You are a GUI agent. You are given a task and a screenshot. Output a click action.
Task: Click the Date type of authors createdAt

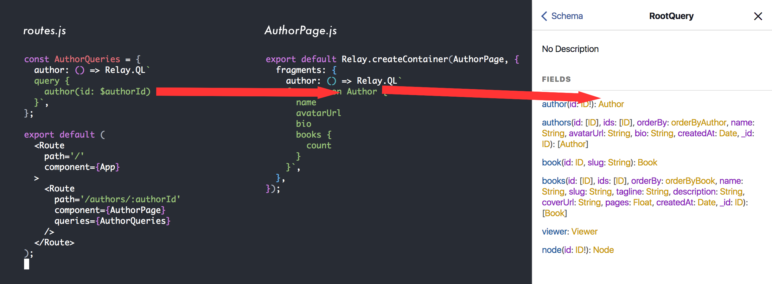coord(728,133)
